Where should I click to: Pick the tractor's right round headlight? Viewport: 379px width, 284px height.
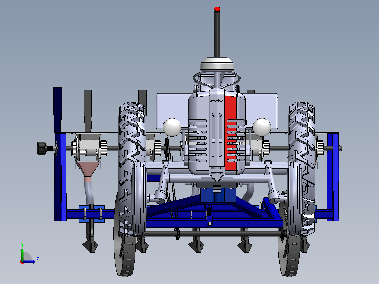(x=262, y=127)
